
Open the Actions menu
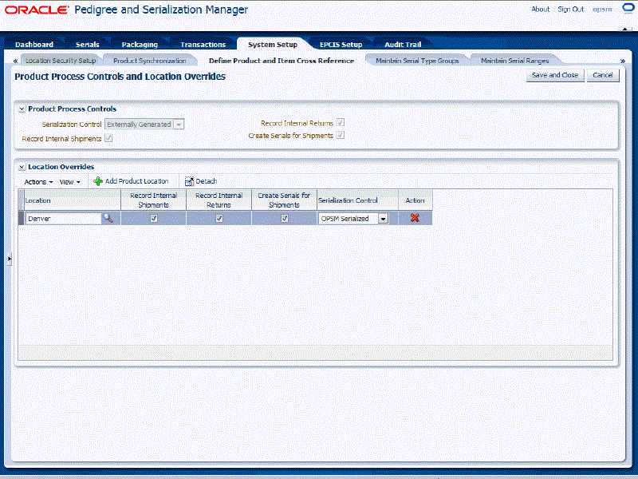tap(38, 182)
